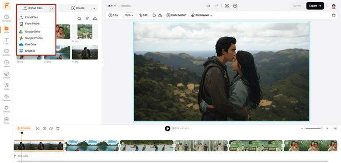Select the 11.png media thumbnail
The height and width of the screenshot is (163, 341).
[85, 52]
